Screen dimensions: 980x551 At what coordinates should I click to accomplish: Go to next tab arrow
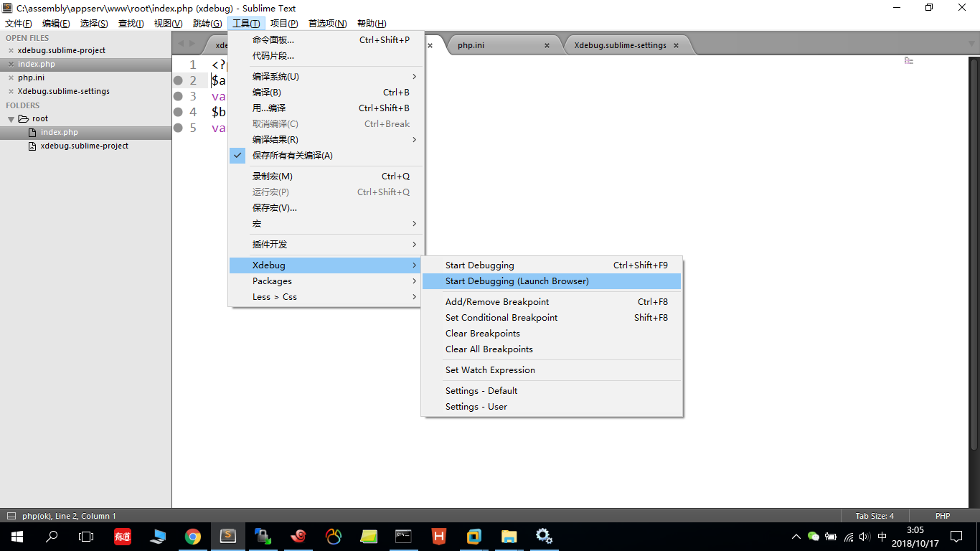tap(192, 44)
